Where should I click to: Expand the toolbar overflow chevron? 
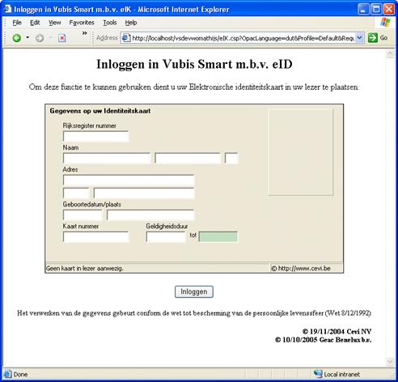tap(85, 33)
